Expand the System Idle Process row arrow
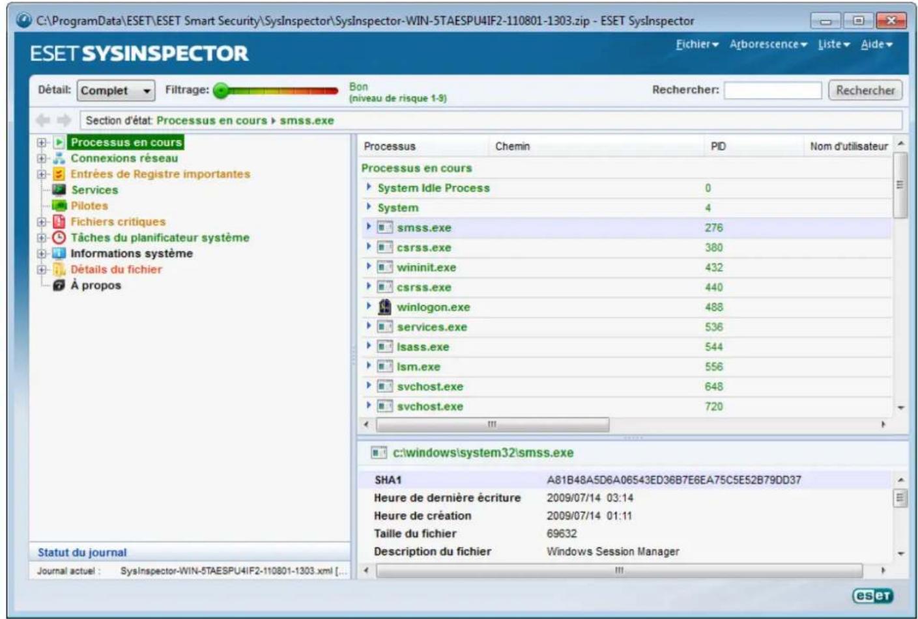The width and height of the screenshot is (918, 619). (x=369, y=187)
